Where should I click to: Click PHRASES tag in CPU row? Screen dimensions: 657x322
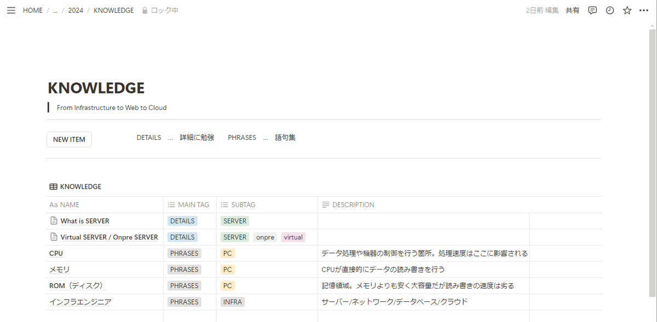tap(184, 253)
